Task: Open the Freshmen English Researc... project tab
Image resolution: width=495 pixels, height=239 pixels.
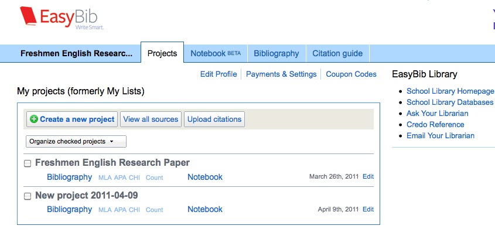Action: click(x=76, y=53)
